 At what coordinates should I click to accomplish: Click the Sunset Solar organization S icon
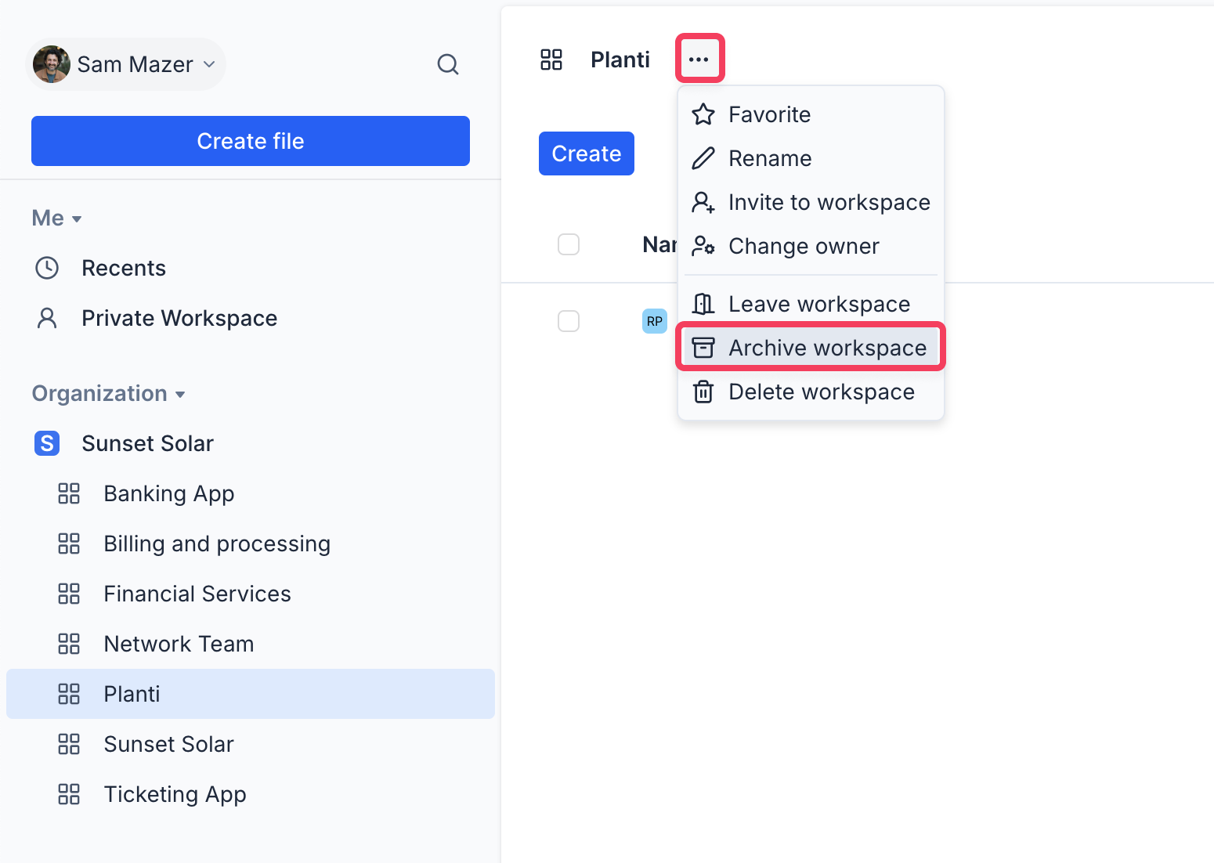tap(47, 443)
